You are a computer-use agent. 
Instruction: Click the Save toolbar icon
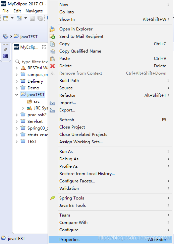[32, 18]
